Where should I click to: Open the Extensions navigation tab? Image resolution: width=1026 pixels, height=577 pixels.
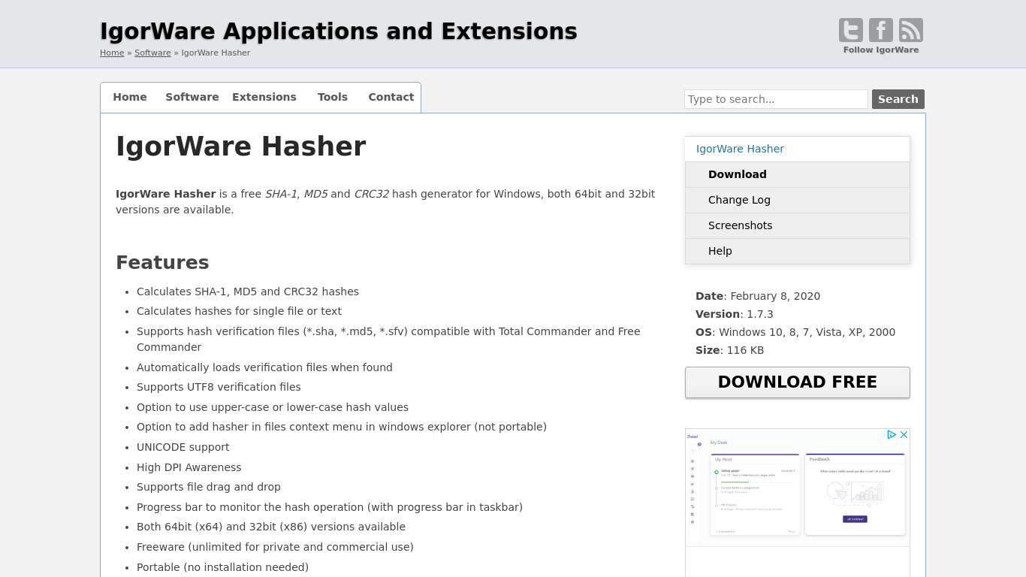pyautogui.click(x=264, y=97)
